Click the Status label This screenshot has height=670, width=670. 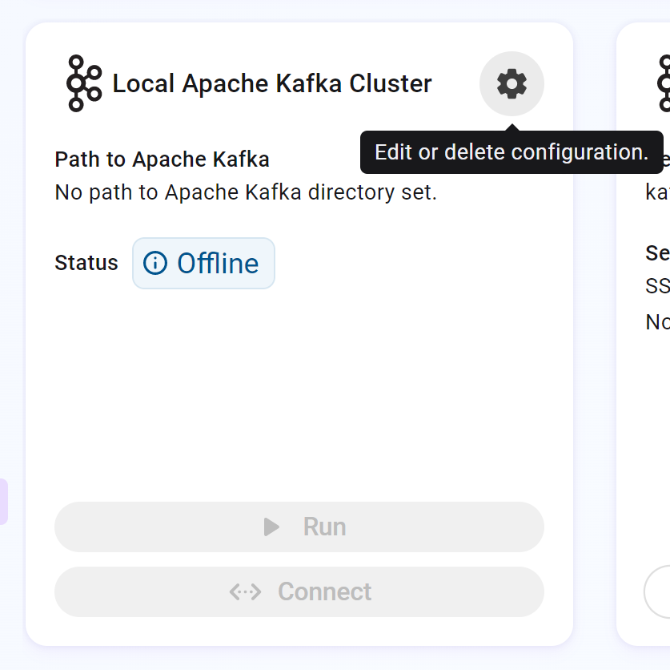[x=86, y=263]
